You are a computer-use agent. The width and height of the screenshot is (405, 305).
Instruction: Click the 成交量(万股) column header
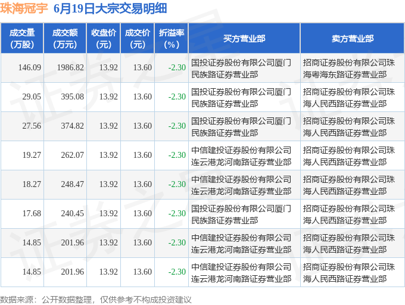22,38
